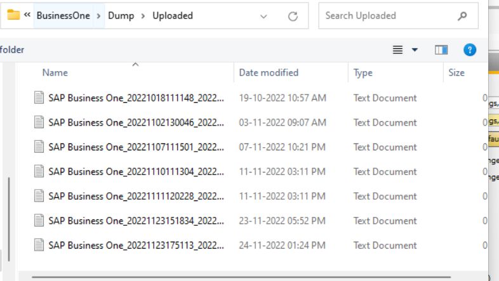Select file SAP Business One_20221102130046
499x281 pixels.
click(136, 122)
